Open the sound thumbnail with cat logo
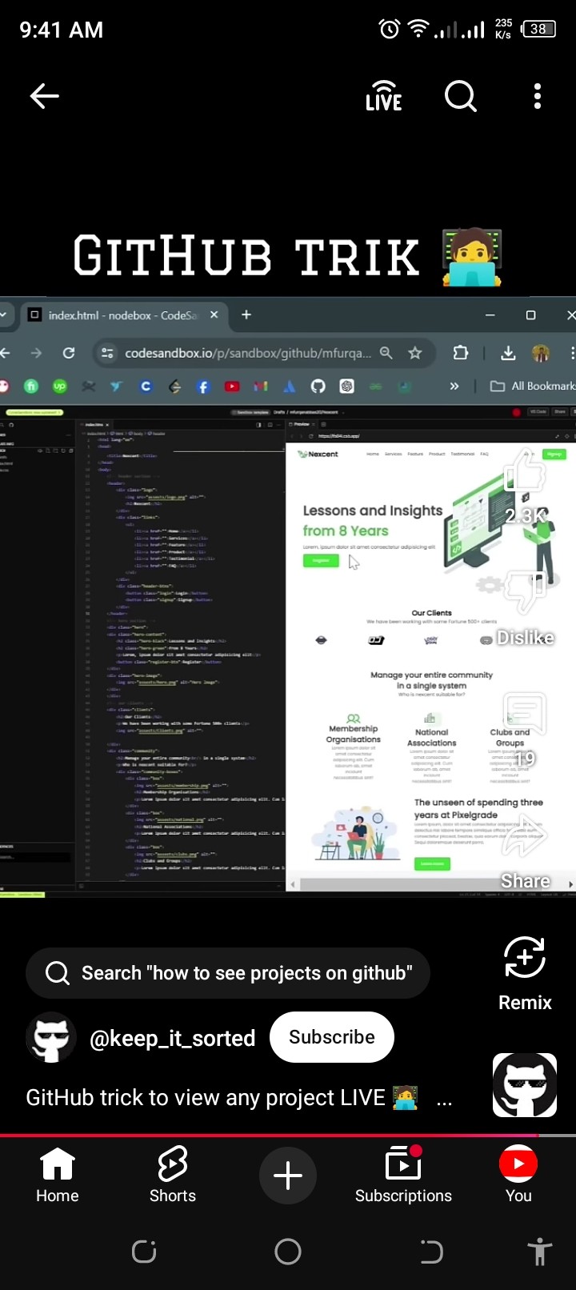The height and width of the screenshot is (1290, 576). (525, 1085)
